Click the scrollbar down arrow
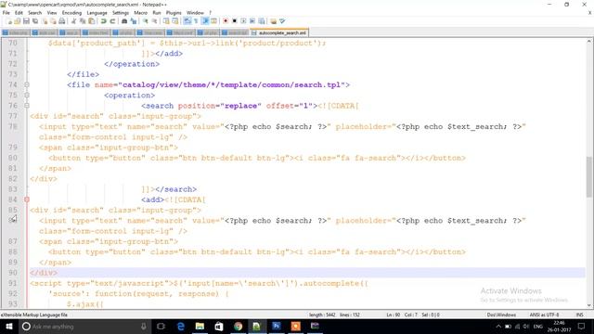 point(589,305)
